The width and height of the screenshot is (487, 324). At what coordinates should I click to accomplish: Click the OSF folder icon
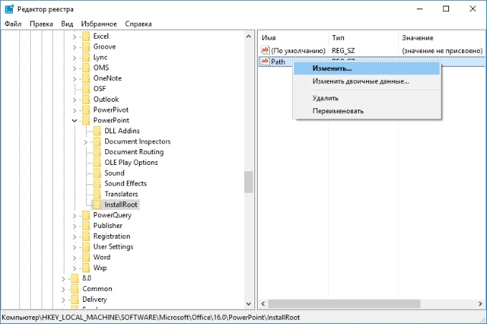tap(86, 89)
